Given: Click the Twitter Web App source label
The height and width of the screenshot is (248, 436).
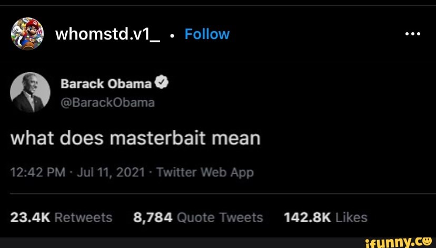Looking at the screenshot, I should click(205, 173).
